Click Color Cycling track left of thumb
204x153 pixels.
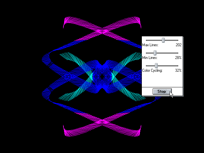(150, 66)
